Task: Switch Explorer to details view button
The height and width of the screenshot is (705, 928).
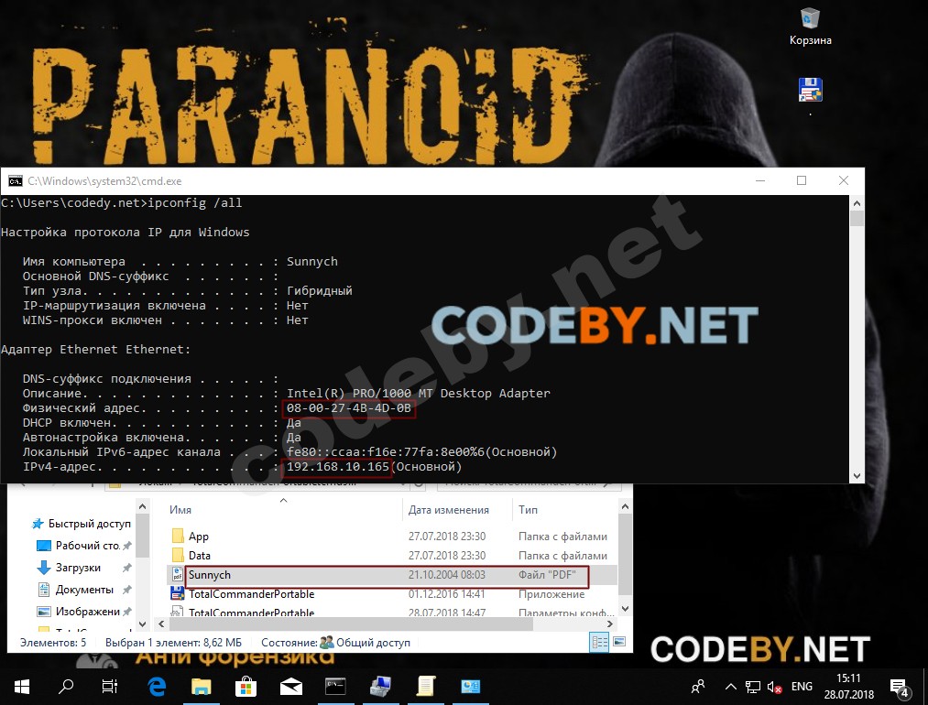Action: 599,643
